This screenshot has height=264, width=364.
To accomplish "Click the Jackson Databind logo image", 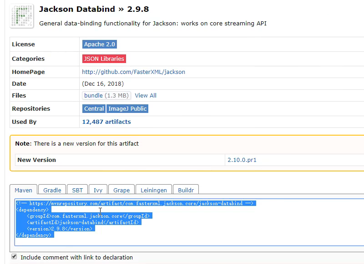I will pyautogui.click(x=21, y=16).
